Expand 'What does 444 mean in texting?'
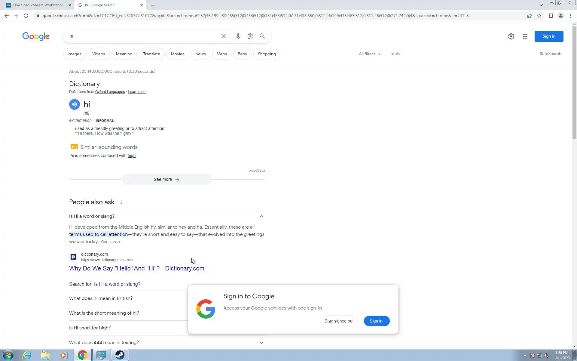 261,343
